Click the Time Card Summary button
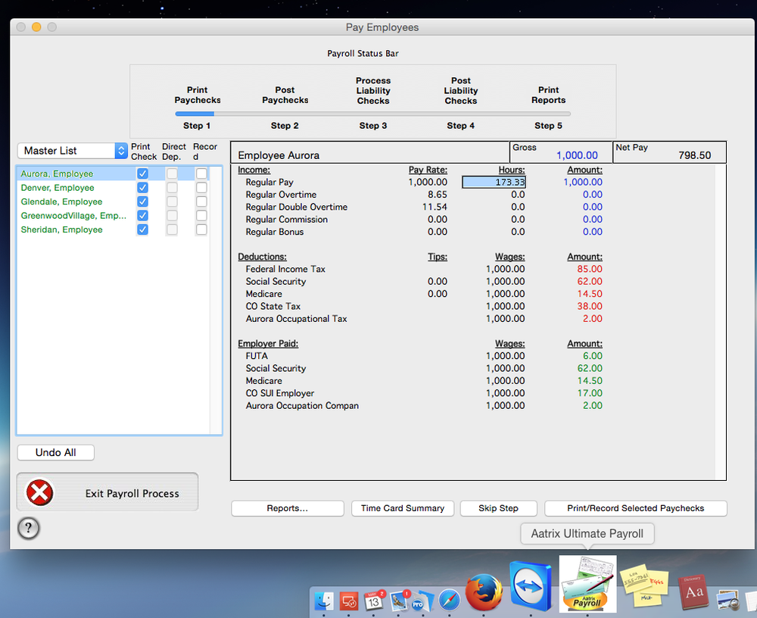757x618 pixels. (x=402, y=508)
